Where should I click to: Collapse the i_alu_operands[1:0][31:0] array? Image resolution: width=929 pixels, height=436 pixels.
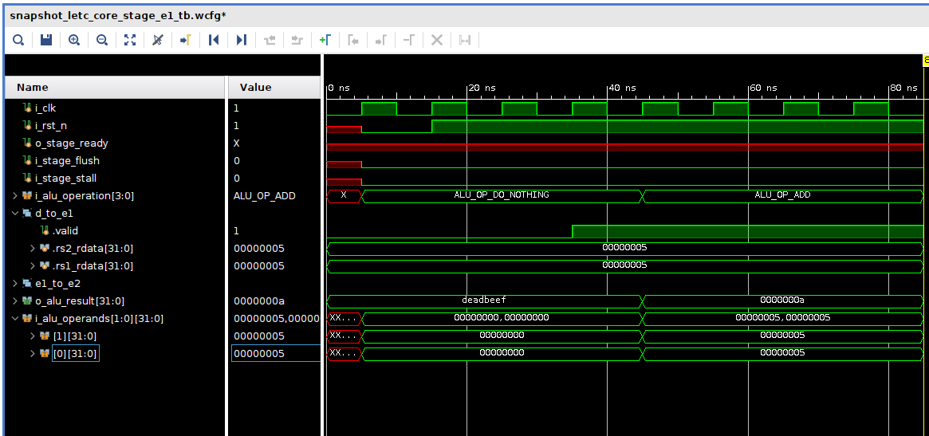click(15, 319)
